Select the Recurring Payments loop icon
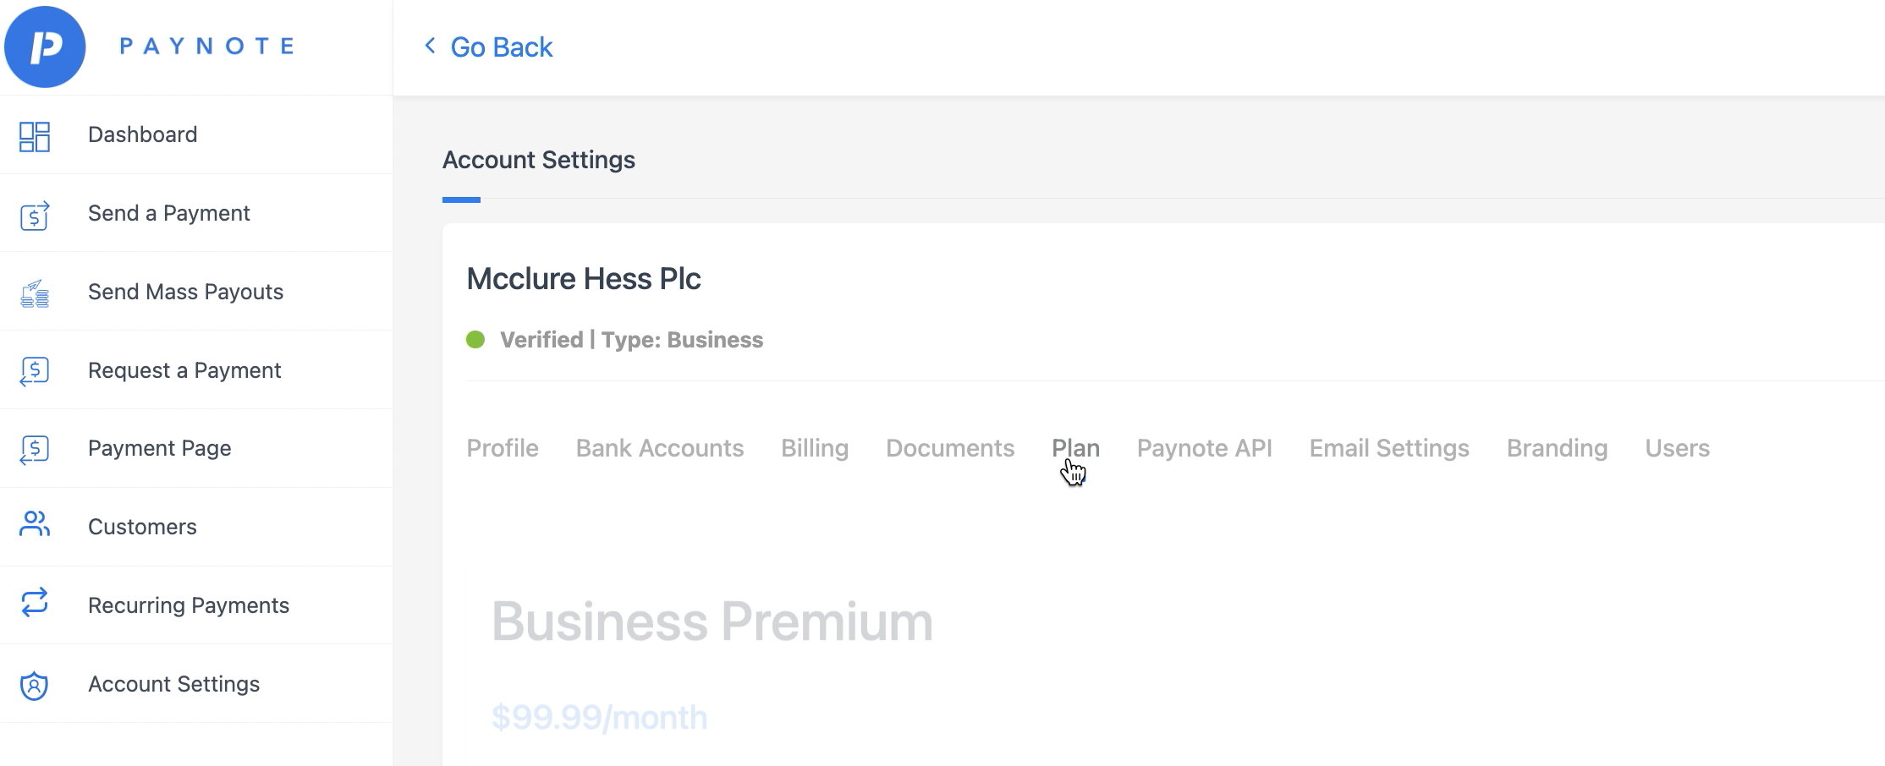The image size is (1885, 766). pos(35,603)
